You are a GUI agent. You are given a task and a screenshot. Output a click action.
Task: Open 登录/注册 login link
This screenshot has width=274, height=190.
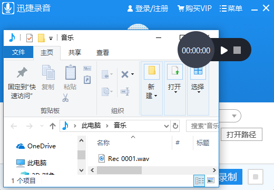point(148,8)
